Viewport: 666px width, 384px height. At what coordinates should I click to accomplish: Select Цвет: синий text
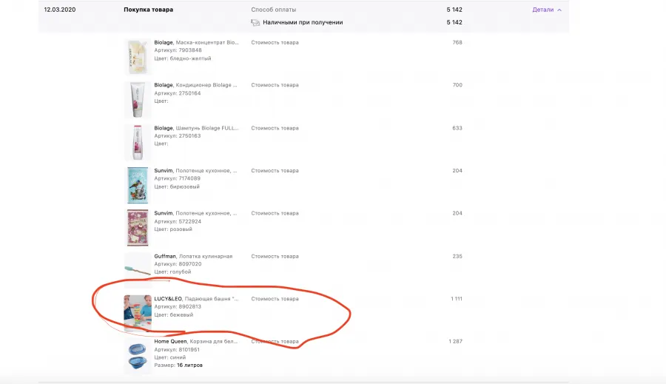[x=170, y=357]
